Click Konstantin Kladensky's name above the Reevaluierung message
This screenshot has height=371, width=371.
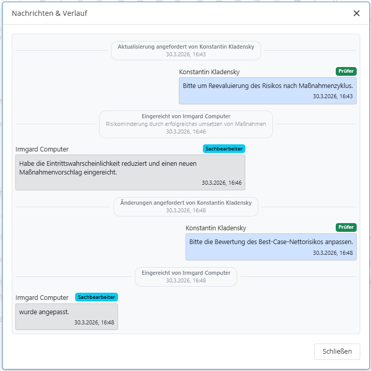click(209, 72)
